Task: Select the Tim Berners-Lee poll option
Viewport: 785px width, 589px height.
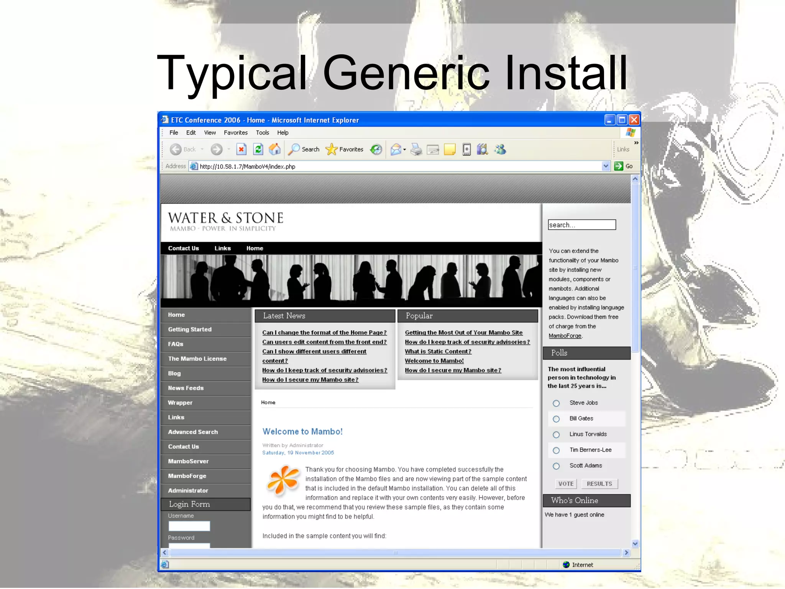Action: click(x=556, y=451)
